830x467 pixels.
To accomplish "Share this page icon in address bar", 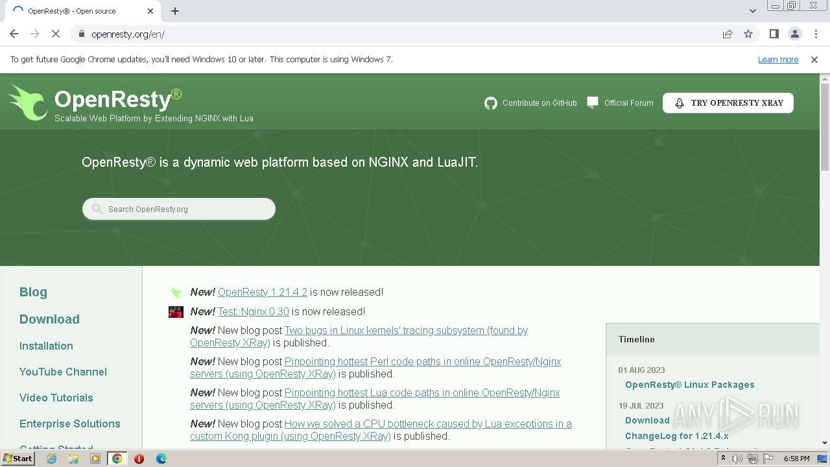I will 728,34.
